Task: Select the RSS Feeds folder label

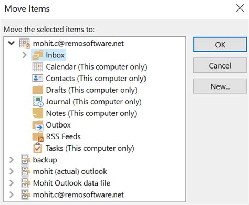Action: pyautogui.click(x=63, y=136)
